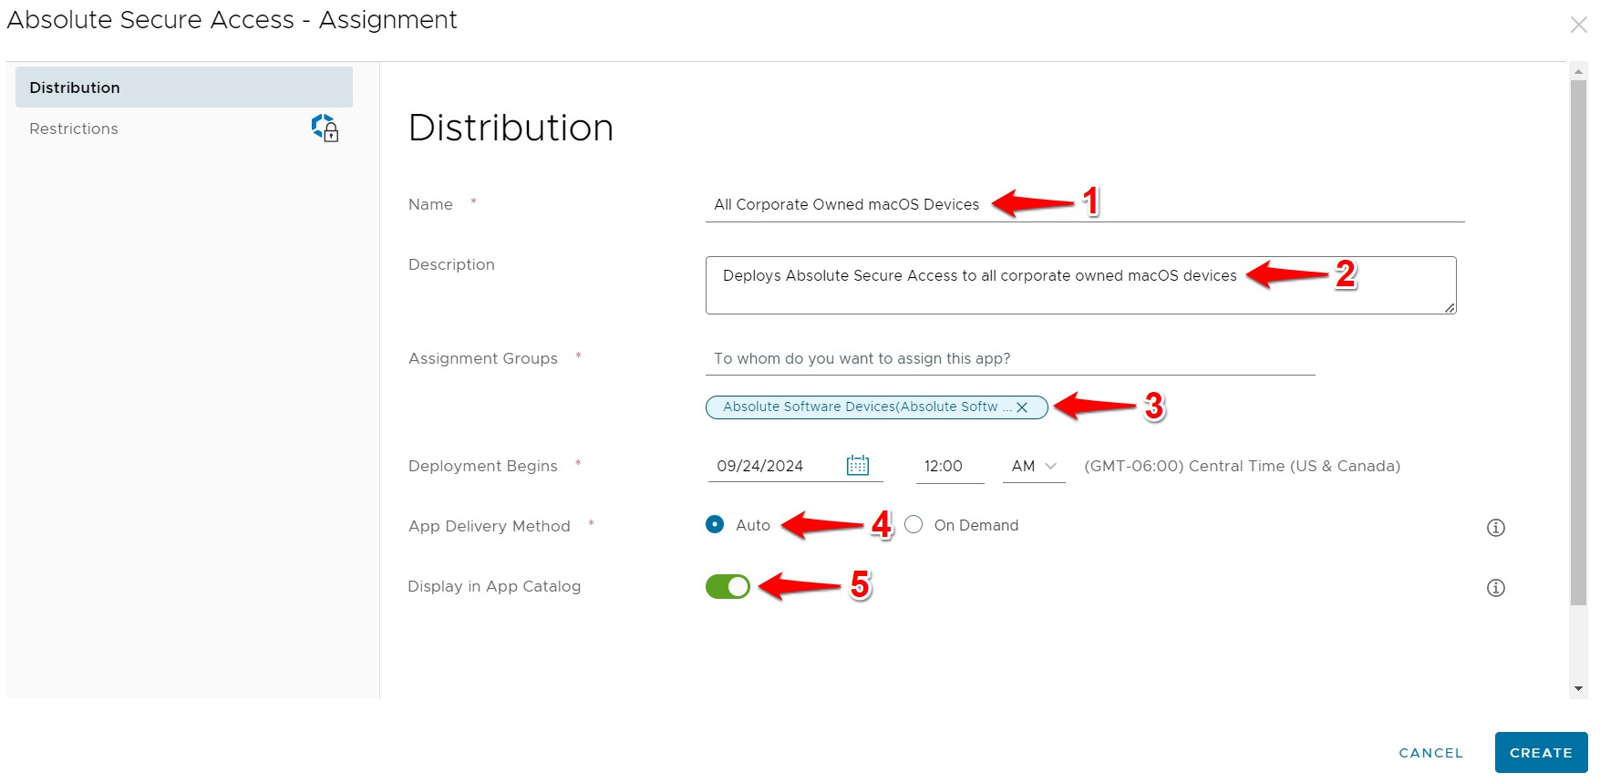Viewport: 1600px width, 783px height.
Task: Click the description box resize handle
Action: 1449,308
